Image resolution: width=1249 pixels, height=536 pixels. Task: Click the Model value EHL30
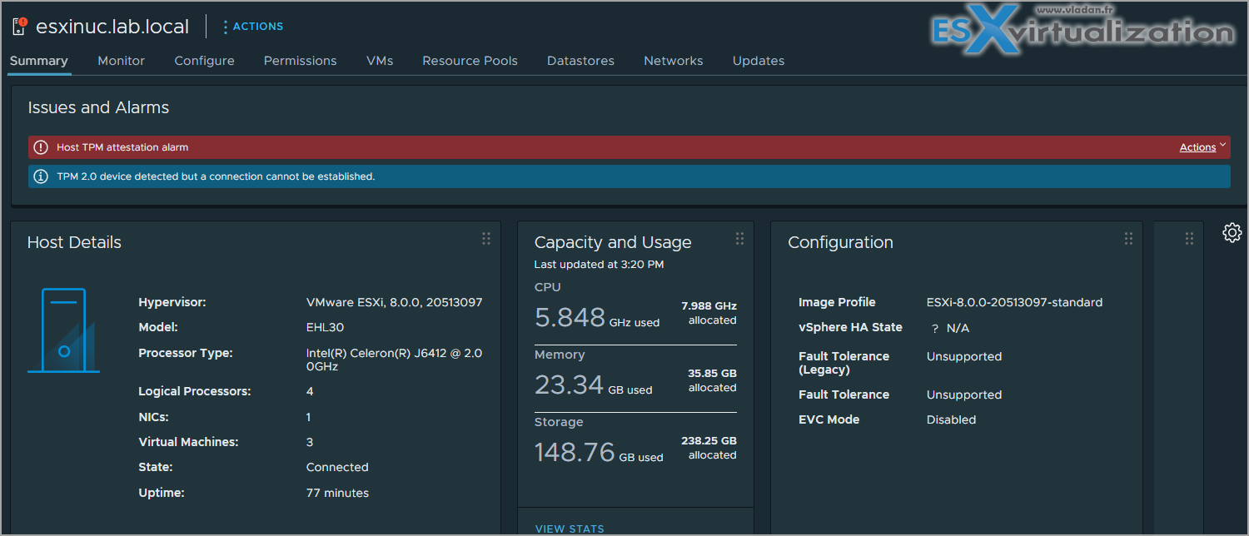(325, 327)
